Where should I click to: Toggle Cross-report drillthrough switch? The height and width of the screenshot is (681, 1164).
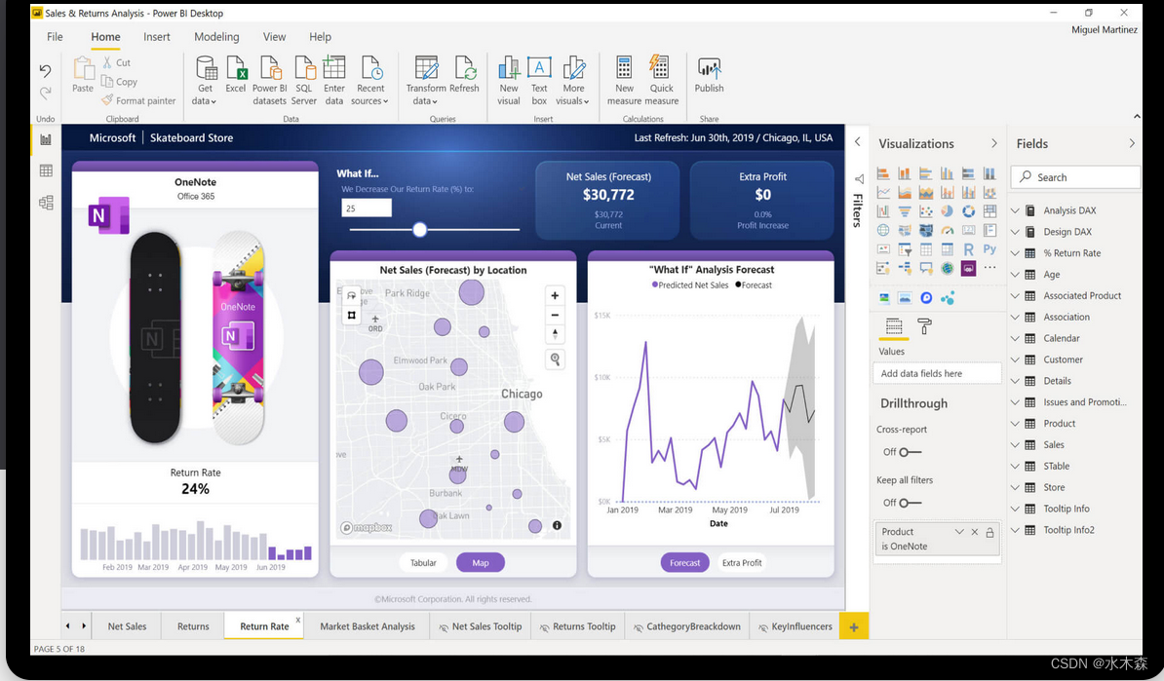tap(910, 452)
